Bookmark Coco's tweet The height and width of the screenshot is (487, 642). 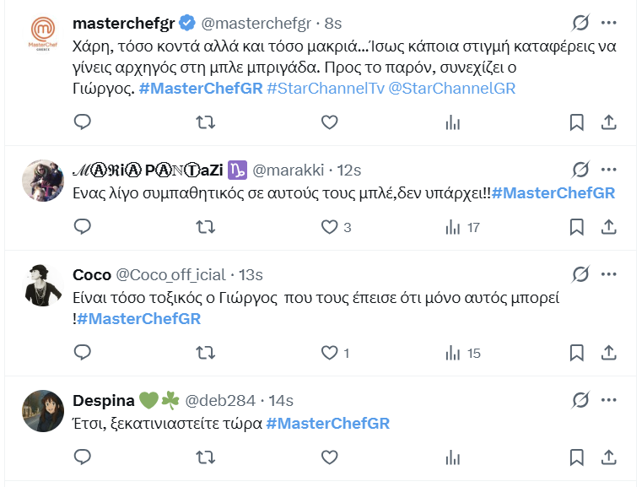click(576, 353)
